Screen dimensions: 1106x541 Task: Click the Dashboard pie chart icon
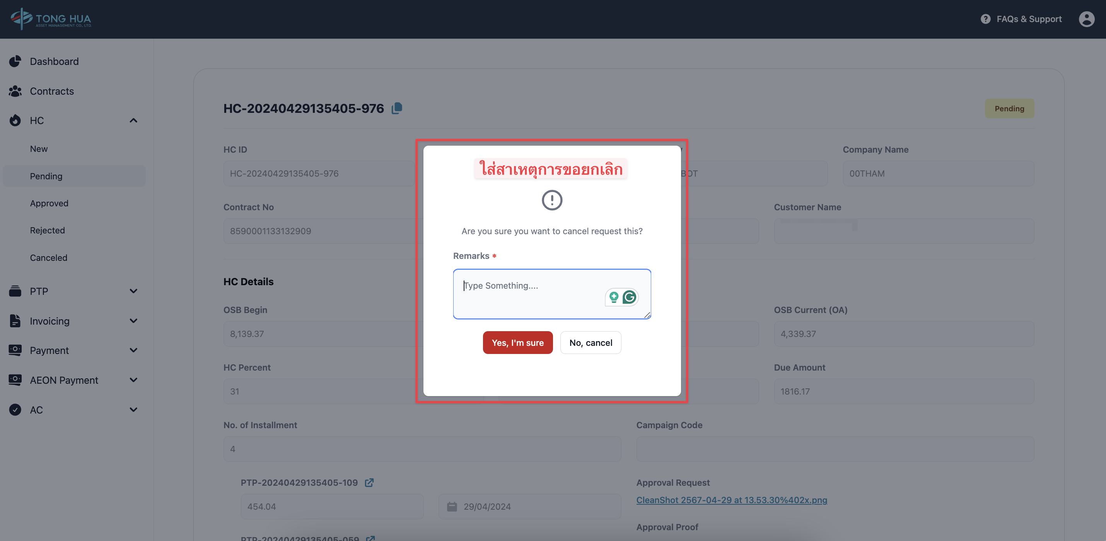[15, 61]
